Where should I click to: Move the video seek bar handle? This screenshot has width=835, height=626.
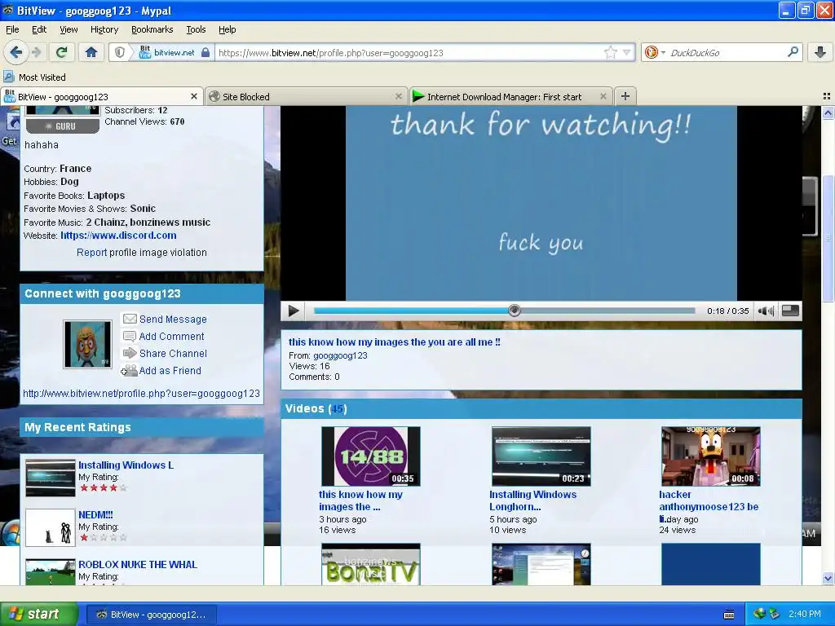514,311
